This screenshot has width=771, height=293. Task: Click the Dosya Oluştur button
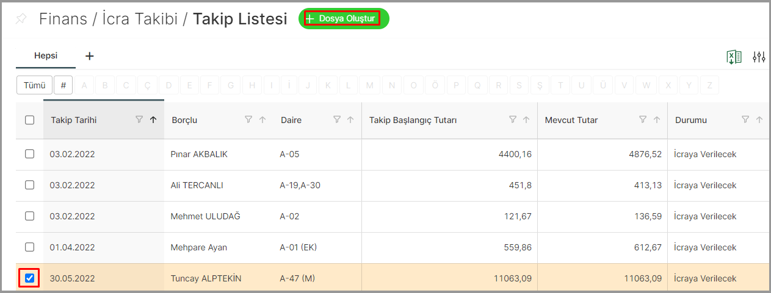pos(344,19)
